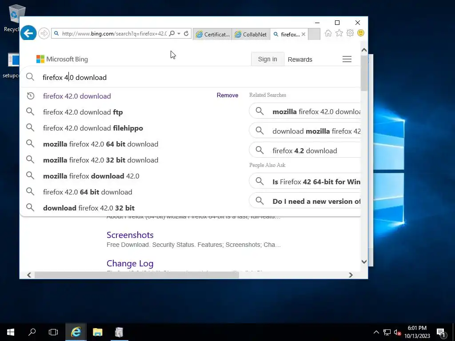
Task: Select mozilla firefox download 42.0 suggestion
Action: (91, 176)
